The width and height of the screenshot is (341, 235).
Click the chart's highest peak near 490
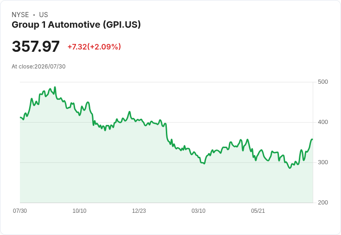point(55,87)
